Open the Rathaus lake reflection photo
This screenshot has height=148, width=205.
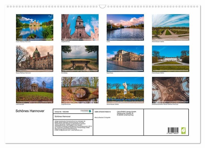(x=35, y=27)
